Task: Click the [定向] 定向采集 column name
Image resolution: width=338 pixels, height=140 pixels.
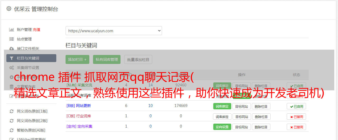Action: click(x=80, y=126)
